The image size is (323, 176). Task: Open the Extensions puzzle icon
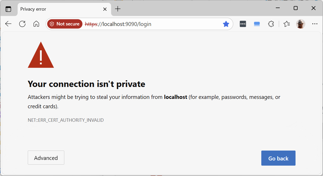271,24
